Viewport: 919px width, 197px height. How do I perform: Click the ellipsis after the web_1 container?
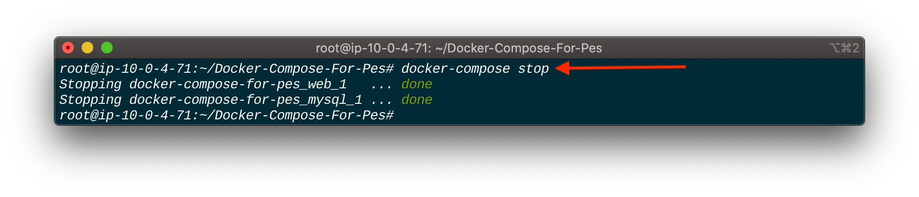coord(381,84)
